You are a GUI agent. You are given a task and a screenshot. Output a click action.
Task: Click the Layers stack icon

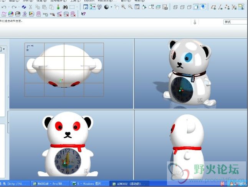(x=158, y=7)
